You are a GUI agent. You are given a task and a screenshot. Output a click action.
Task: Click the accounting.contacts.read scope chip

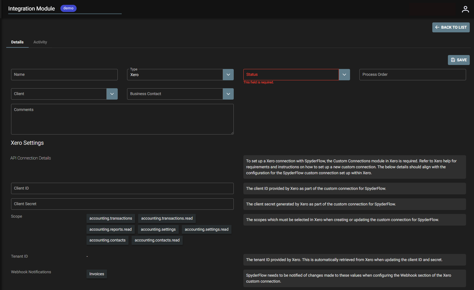coord(157,240)
